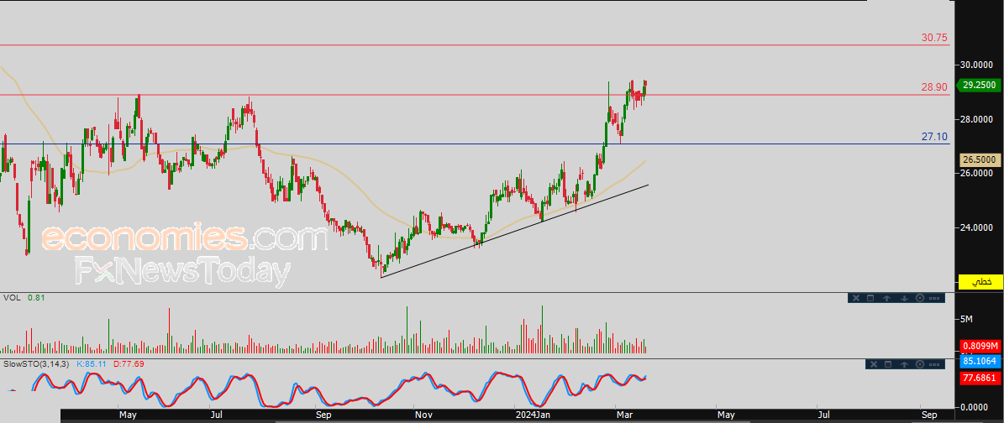Click the K:85.11 stochastic value

click(x=93, y=364)
